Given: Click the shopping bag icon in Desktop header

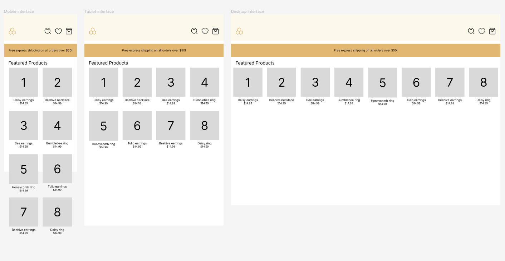Looking at the screenshot, I should click(x=492, y=31).
